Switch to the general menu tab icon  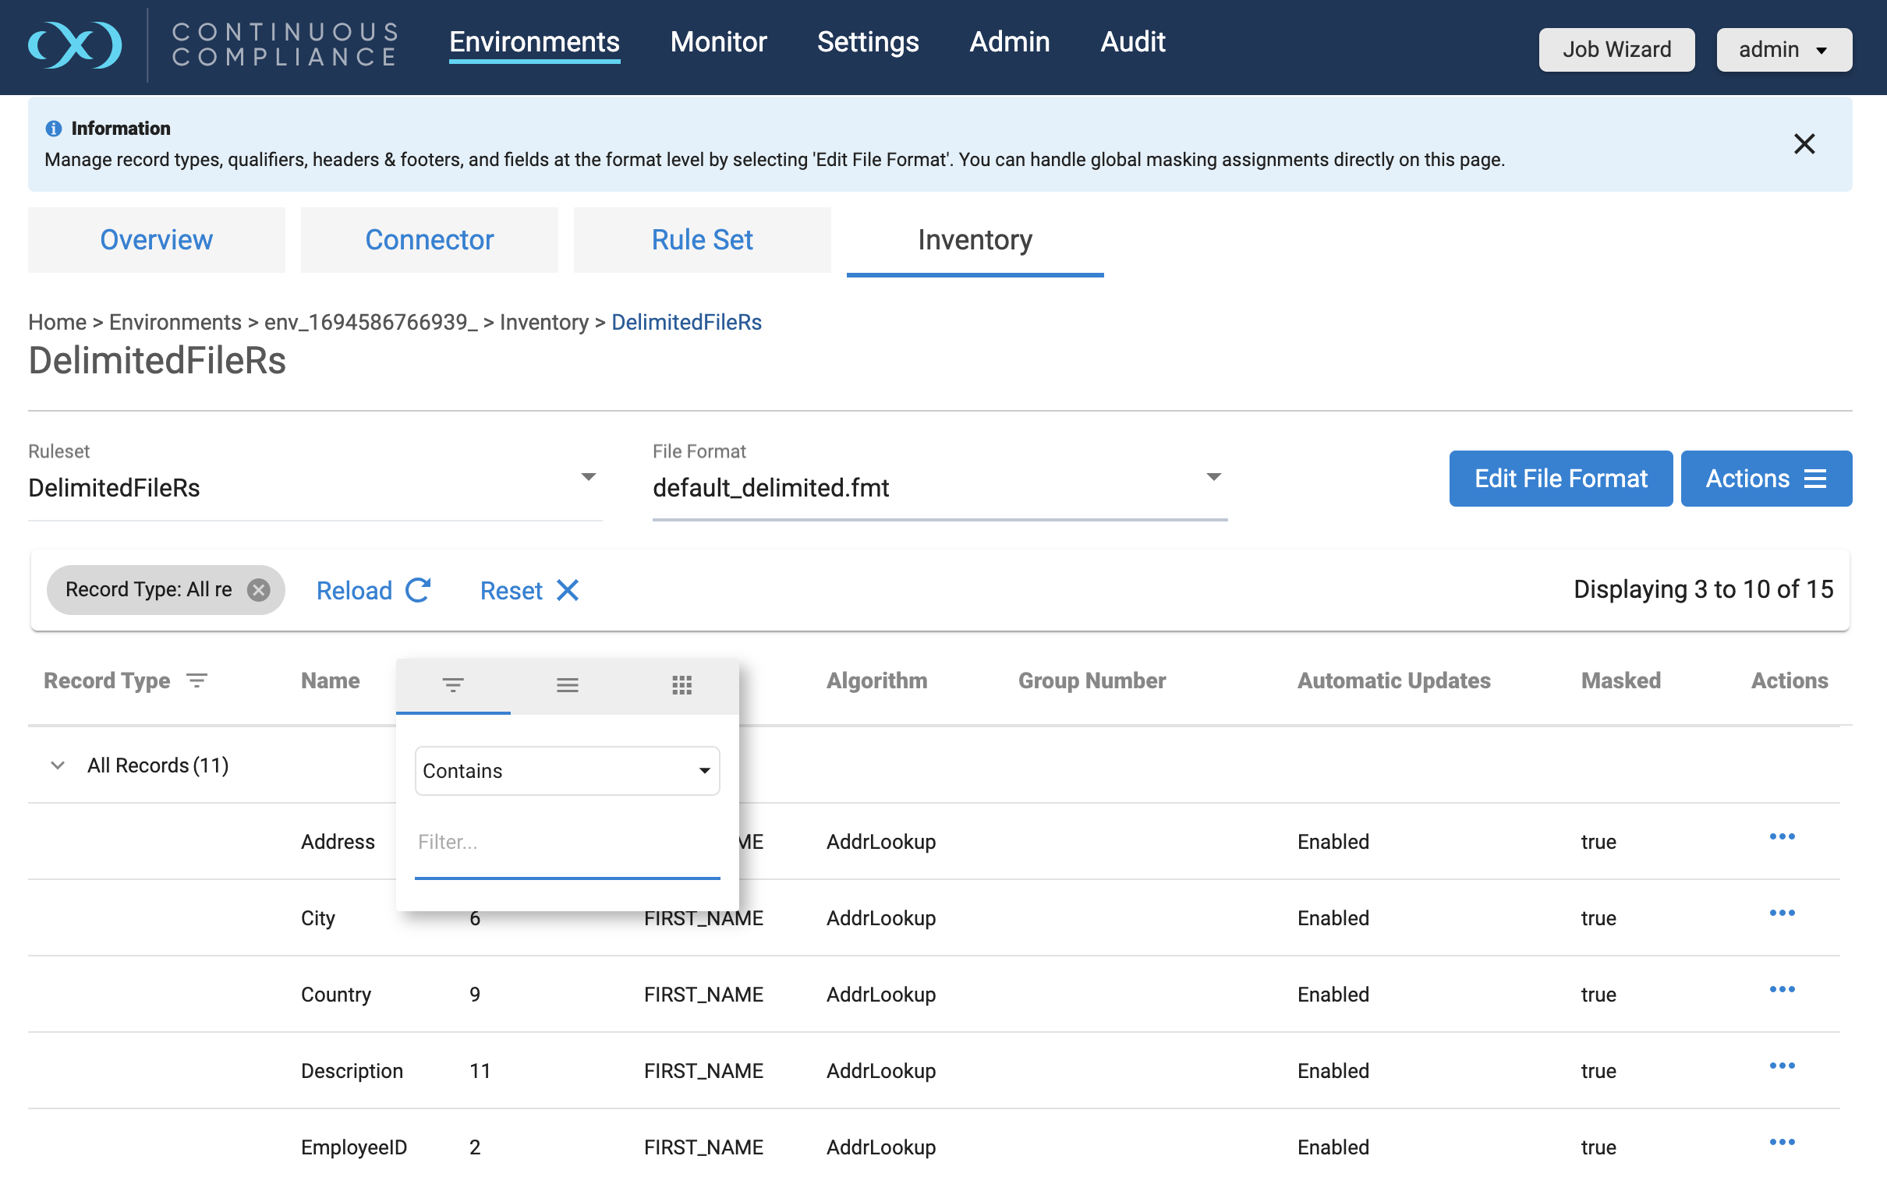pos(567,685)
